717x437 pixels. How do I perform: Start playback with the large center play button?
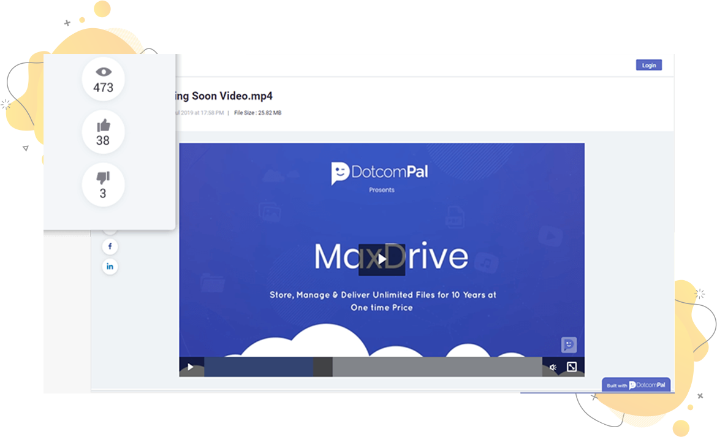click(382, 259)
